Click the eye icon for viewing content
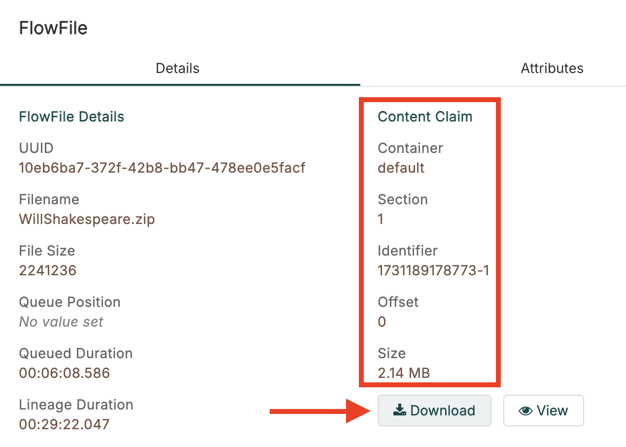Image resolution: width=626 pixels, height=447 pixels. 525,410
